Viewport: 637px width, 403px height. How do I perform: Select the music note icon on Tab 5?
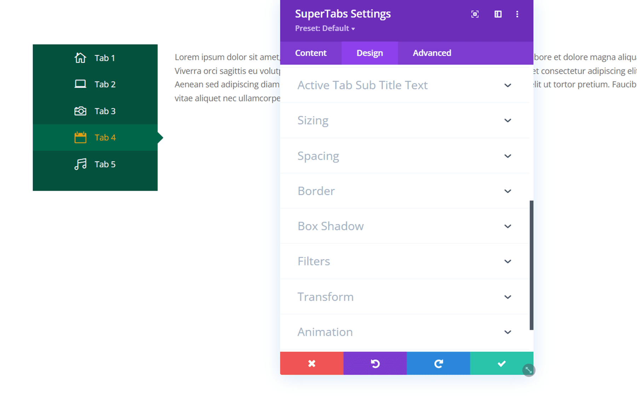coord(80,164)
